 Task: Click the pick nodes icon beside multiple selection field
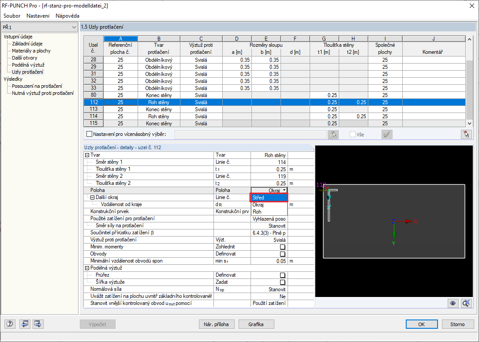(333, 135)
